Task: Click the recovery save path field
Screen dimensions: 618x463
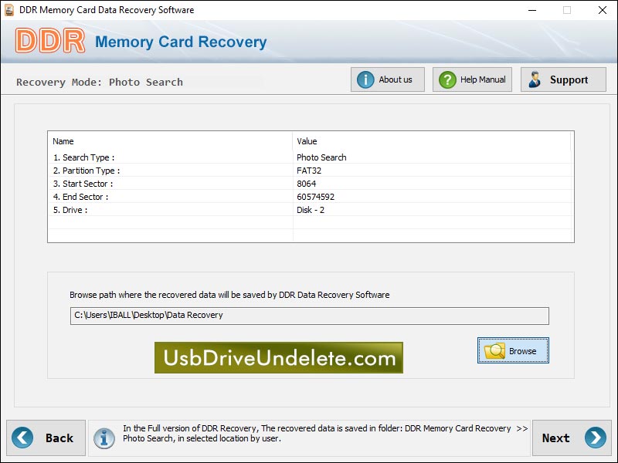Action: 310,316
